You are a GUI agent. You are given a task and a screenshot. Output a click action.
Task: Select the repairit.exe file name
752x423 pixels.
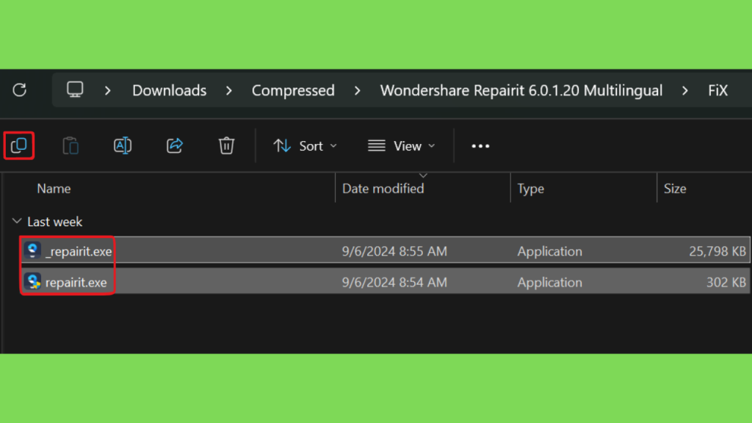tap(76, 283)
